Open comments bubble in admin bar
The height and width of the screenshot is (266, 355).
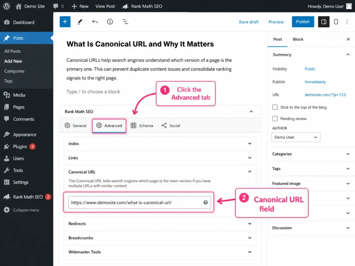click(x=56, y=6)
